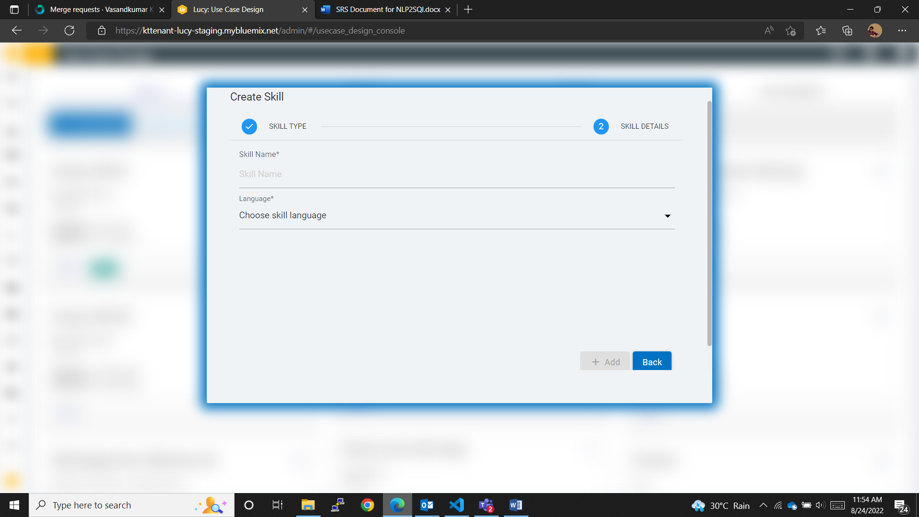Click the Add skill button
Viewport: 919px width, 517px height.
[605, 362]
